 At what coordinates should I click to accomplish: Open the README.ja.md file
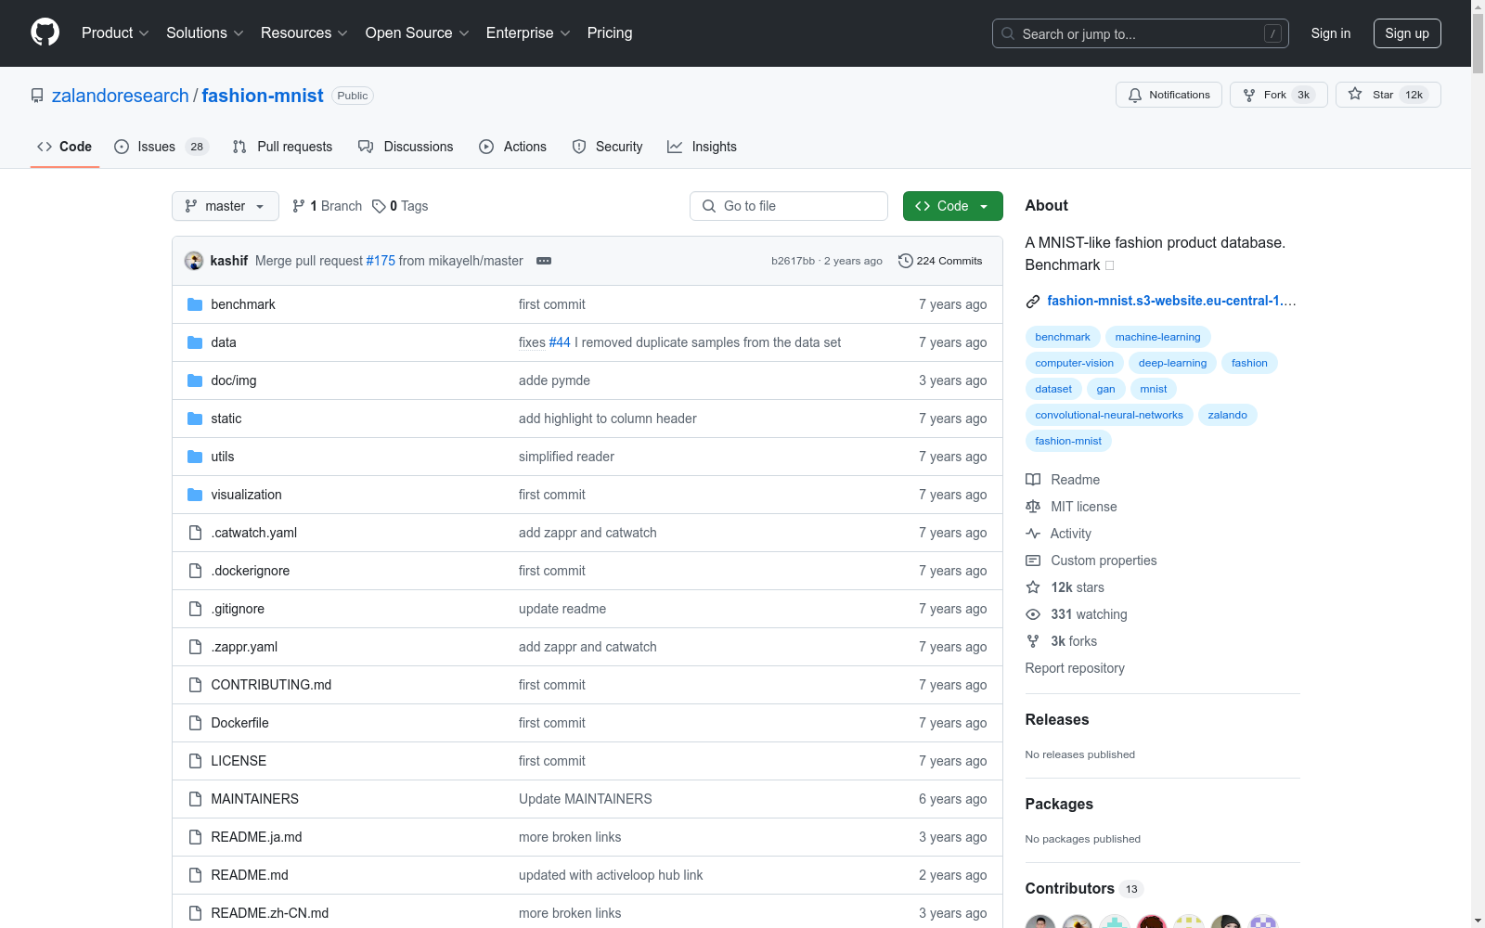tap(256, 837)
